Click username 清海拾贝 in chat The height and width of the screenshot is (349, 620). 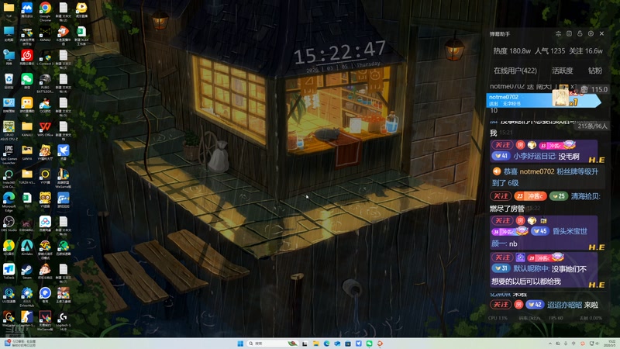586,196
